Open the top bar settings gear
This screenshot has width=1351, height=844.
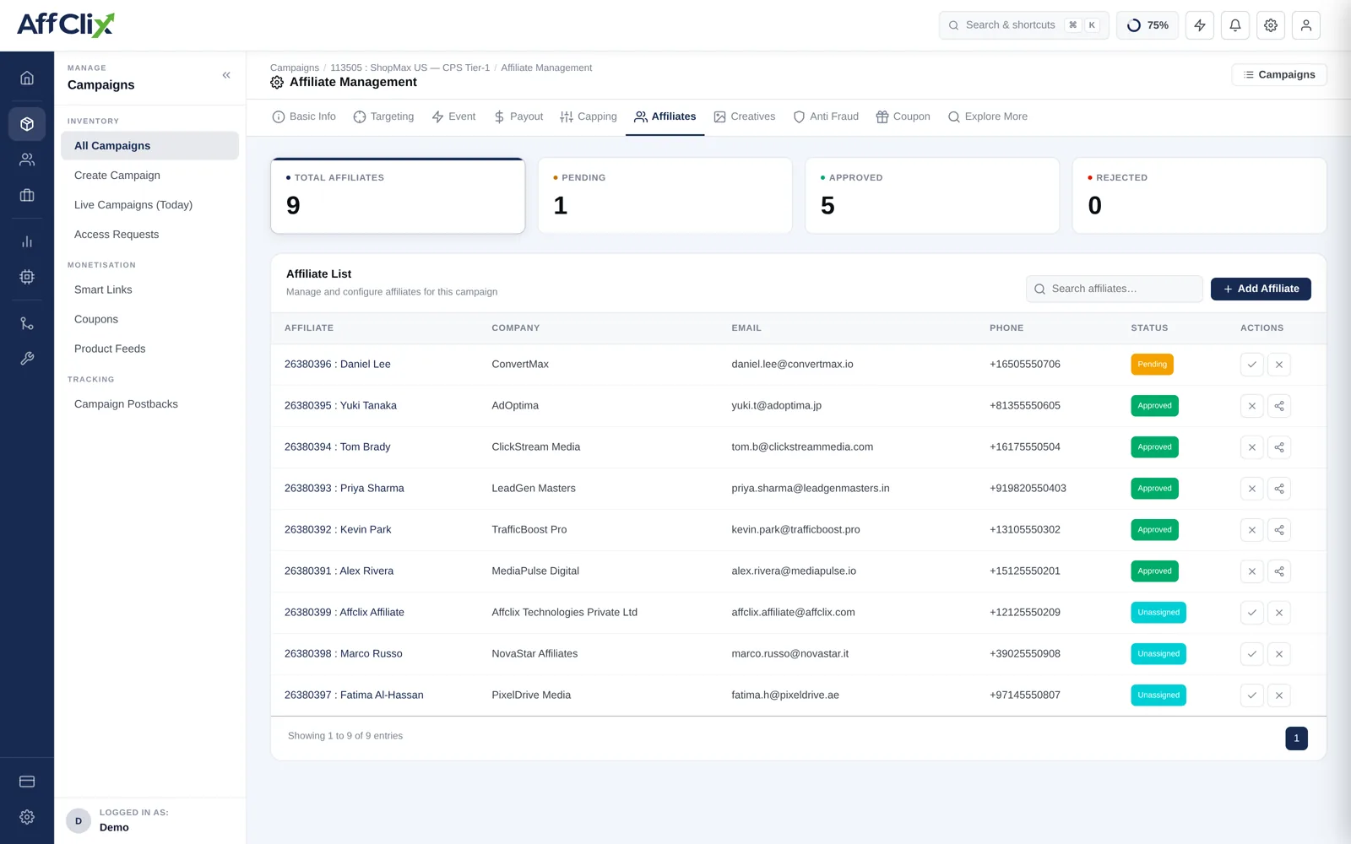1271,25
